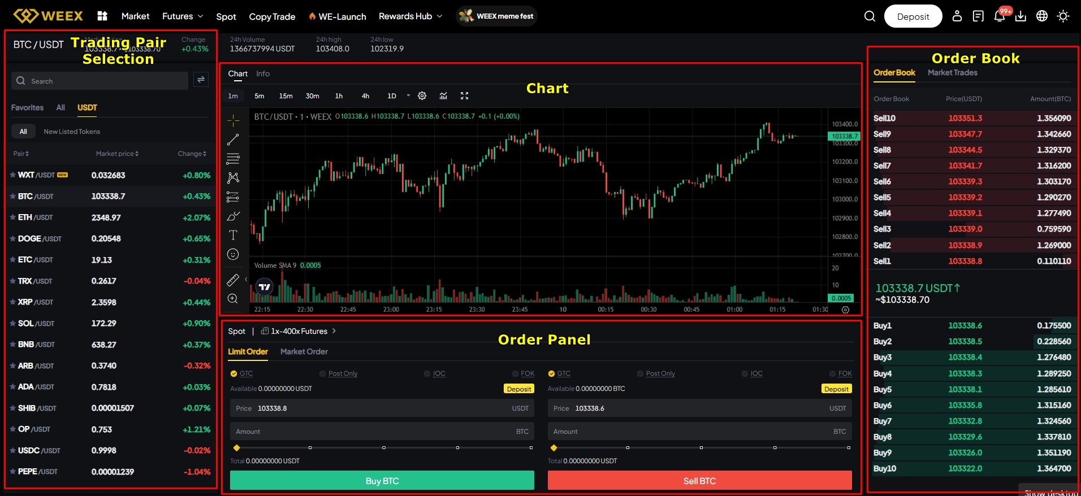The width and height of the screenshot is (1081, 496).
Task: Click Deposit next to Available USDT
Action: [x=519, y=389]
